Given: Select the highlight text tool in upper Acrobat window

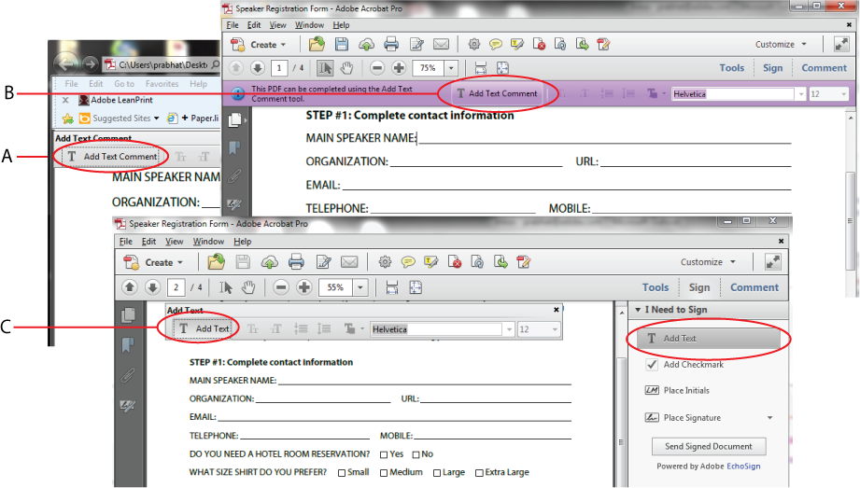Looking at the screenshot, I should point(516,45).
